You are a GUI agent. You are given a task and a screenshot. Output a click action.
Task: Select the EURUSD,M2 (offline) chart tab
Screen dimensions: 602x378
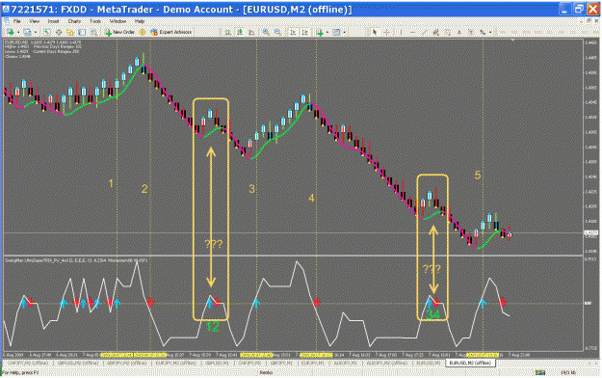coord(470,363)
